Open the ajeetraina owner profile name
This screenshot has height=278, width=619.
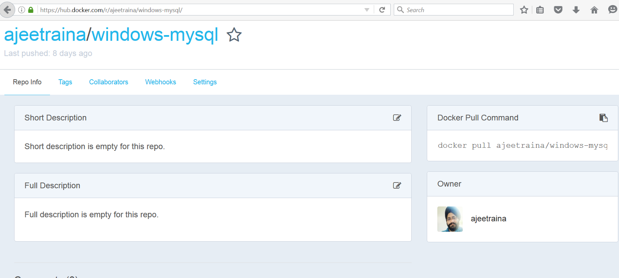pos(488,219)
